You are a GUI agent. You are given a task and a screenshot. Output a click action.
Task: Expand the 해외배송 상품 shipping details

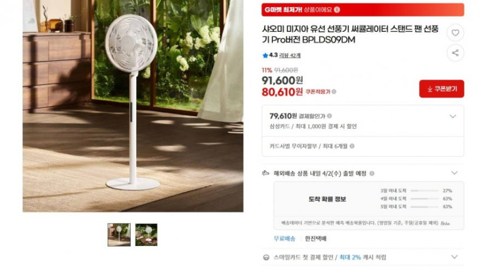[454, 173]
